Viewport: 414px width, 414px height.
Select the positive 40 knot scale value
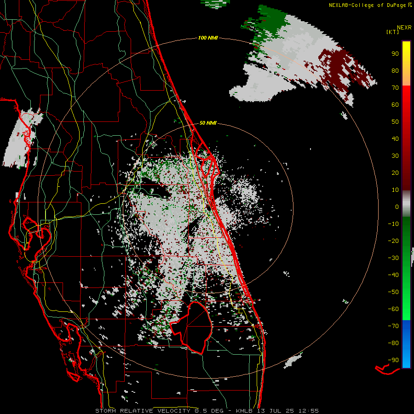coord(395,139)
